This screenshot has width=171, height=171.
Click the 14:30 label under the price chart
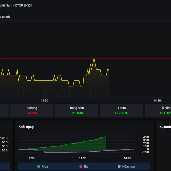click(157, 101)
